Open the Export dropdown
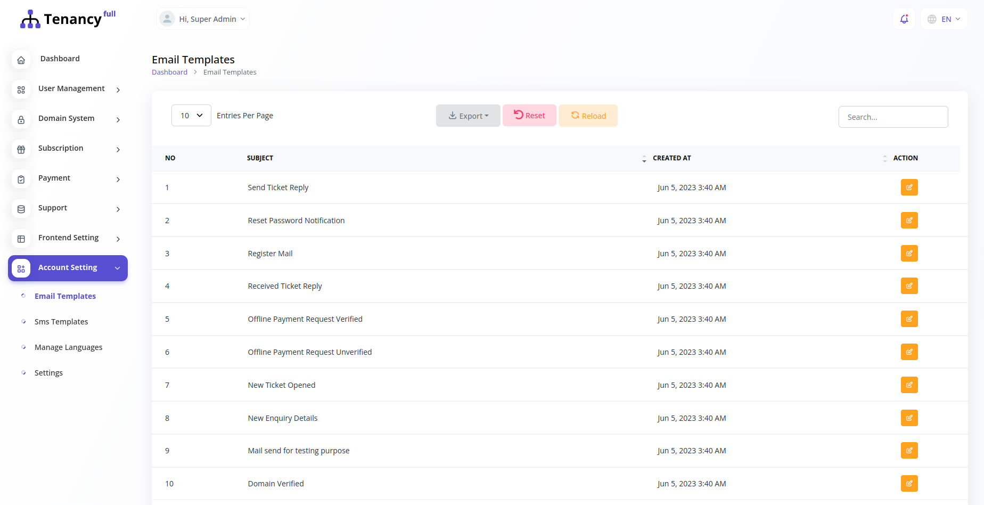Screen dimensions: 984x505 tap(468, 116)
